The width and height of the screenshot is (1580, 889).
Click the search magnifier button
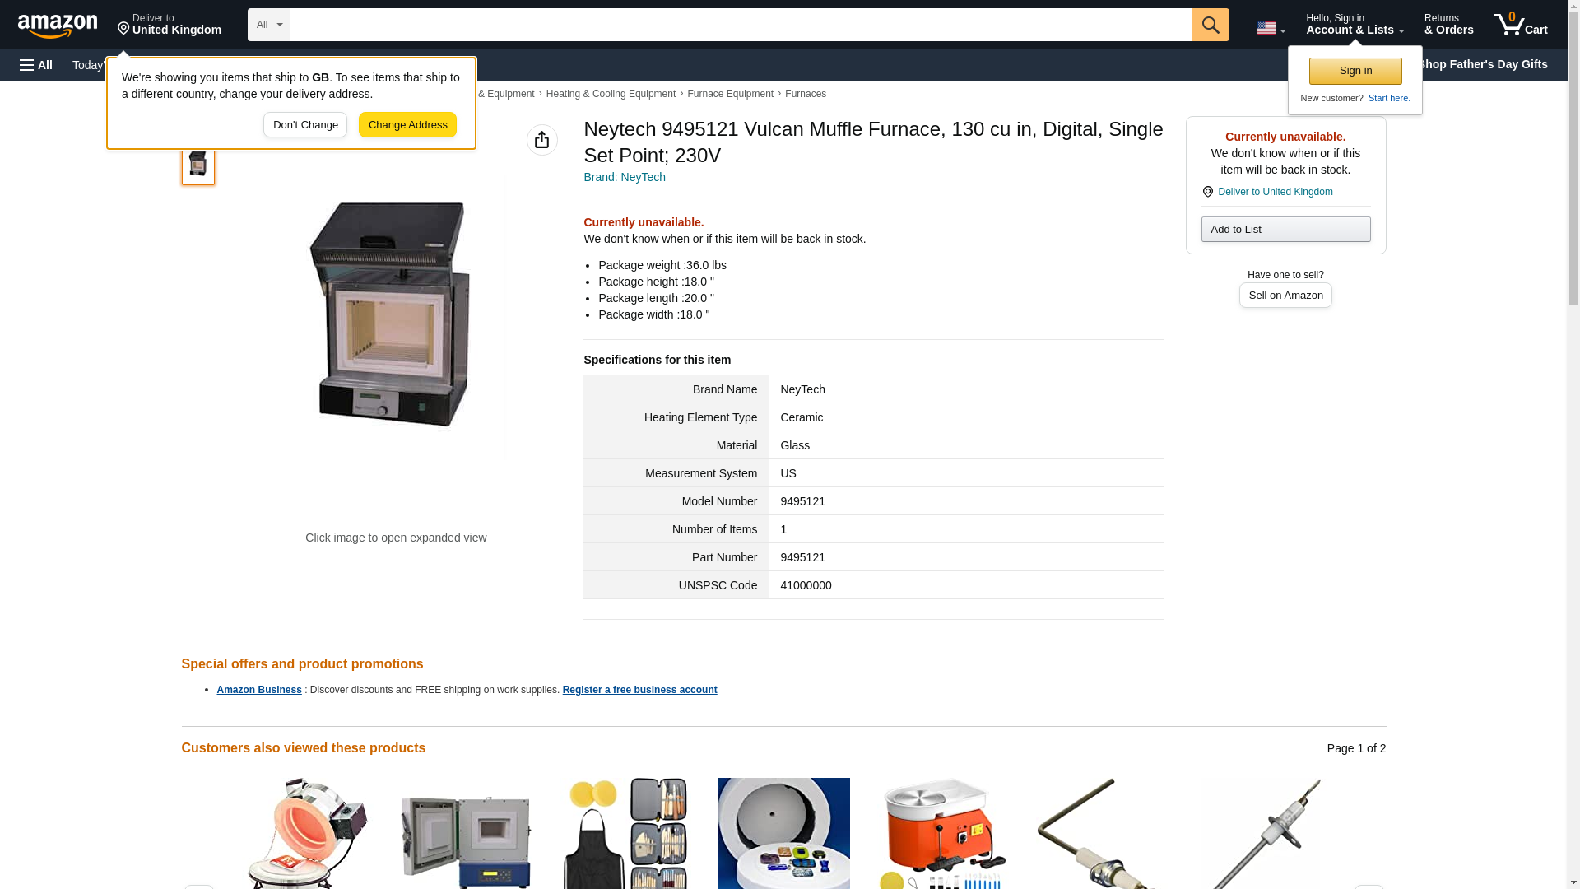pos(1210,25)
